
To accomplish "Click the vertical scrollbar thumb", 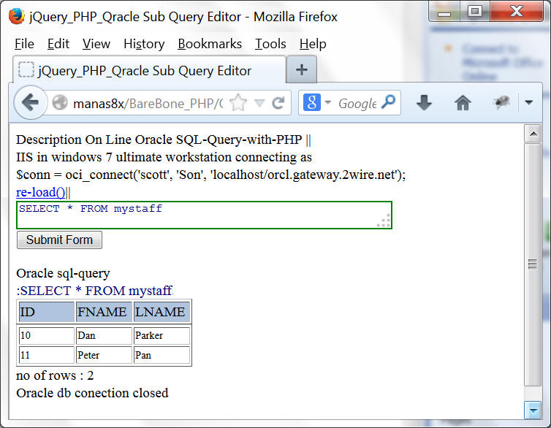I will coord(533,264).
